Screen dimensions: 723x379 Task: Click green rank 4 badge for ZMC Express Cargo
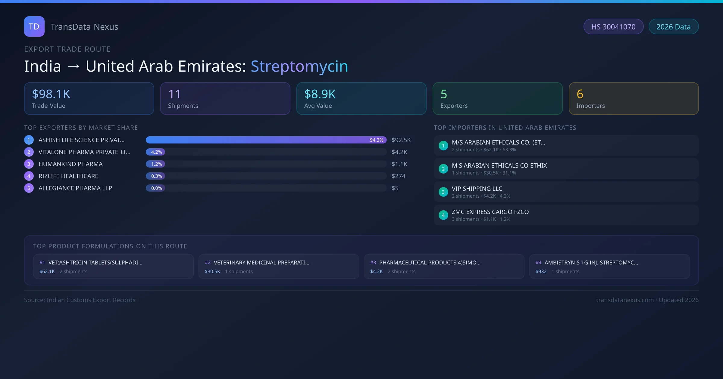tap(443, 215)
